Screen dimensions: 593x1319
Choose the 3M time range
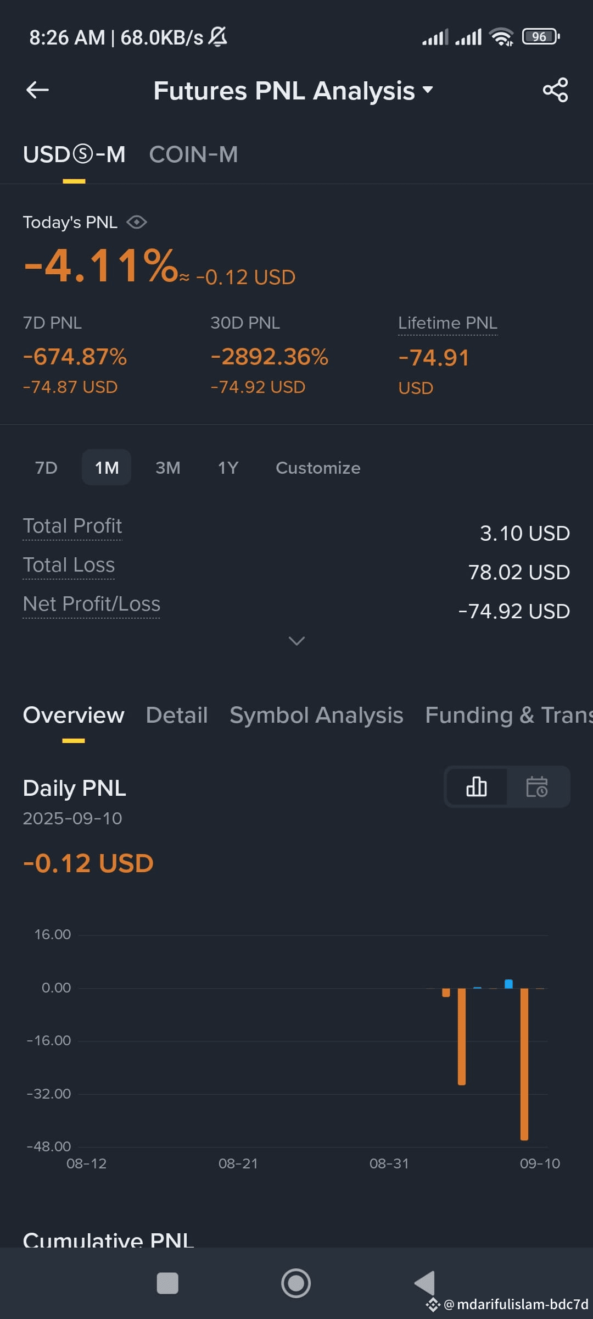[168, 468]
